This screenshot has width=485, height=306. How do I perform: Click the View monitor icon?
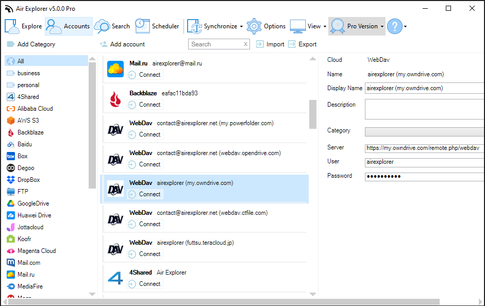click(297, 26)
